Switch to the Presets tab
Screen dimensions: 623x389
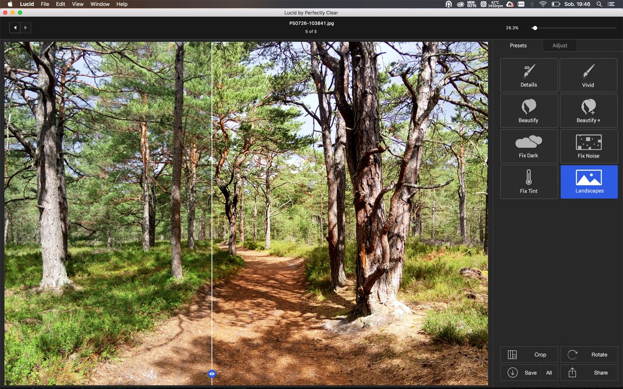click(x=518, y=45)
